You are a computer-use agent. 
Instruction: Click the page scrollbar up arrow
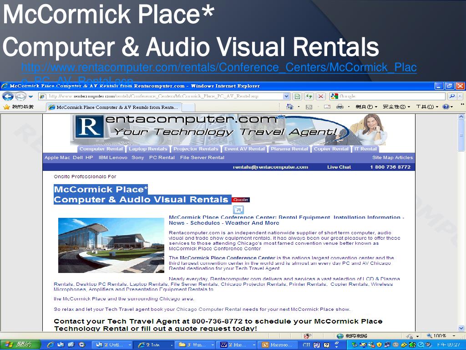tap(461, 117)
